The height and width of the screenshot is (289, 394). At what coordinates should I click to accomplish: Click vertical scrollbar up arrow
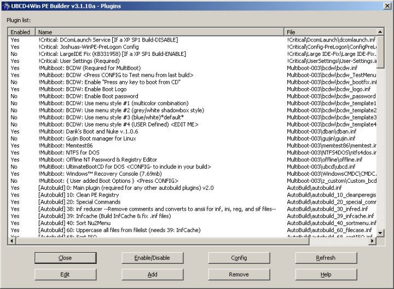tap(380, 32)
